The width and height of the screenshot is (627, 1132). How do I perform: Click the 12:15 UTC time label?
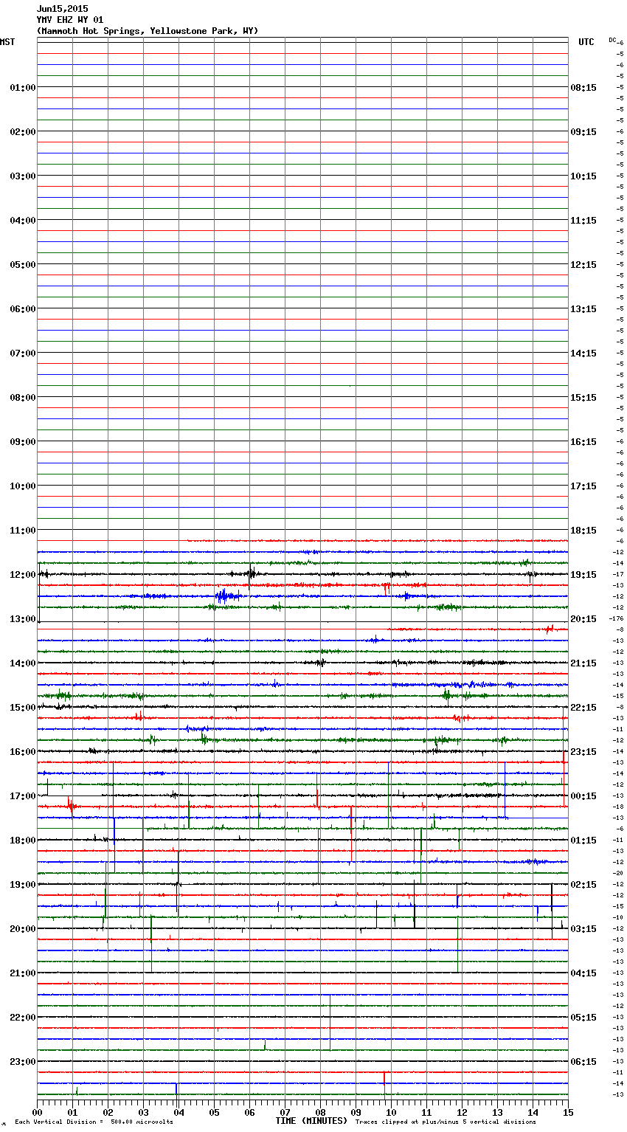(583, 265)
